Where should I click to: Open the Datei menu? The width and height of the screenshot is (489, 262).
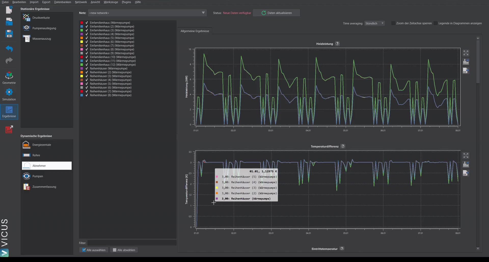5,2
